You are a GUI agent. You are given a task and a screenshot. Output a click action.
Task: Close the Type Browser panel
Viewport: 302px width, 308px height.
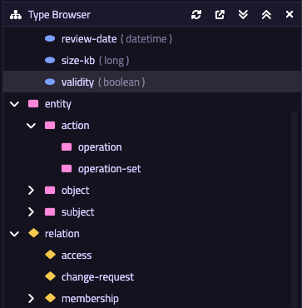(290, 14)
